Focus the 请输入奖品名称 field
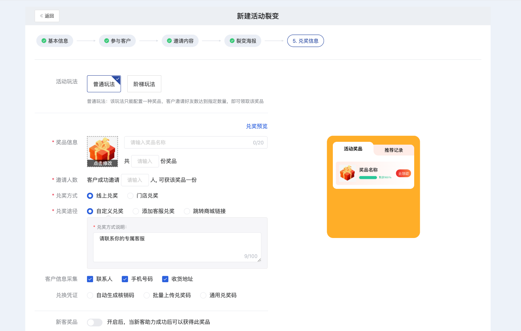Viewport: 521px width, 331px height. click(x=196, y=143)
